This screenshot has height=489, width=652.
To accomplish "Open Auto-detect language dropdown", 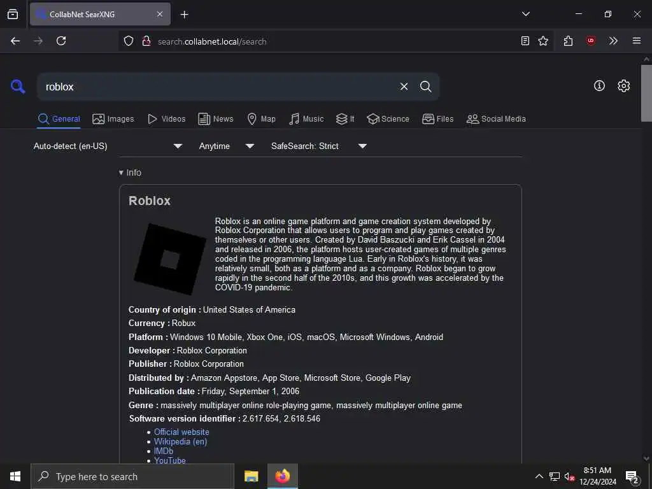I will [108, 146].
